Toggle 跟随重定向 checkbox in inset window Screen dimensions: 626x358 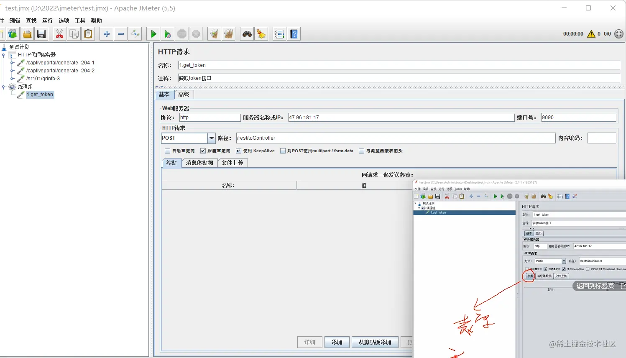[x=545, y=269]
